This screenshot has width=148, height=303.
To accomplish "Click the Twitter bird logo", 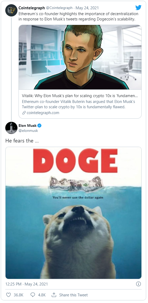I will [138, 8].
